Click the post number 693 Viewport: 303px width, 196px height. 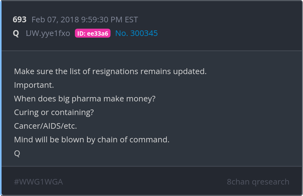pyautogui.click(x=20, y=20)
